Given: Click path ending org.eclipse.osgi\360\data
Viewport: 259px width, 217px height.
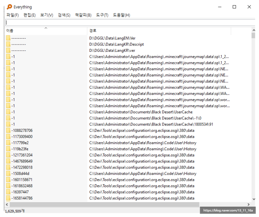Looking at the screenshot, I should point(142,137).
